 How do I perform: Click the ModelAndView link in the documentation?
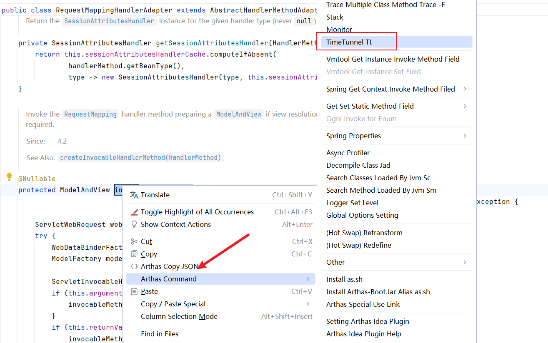(x=239, y=114)
